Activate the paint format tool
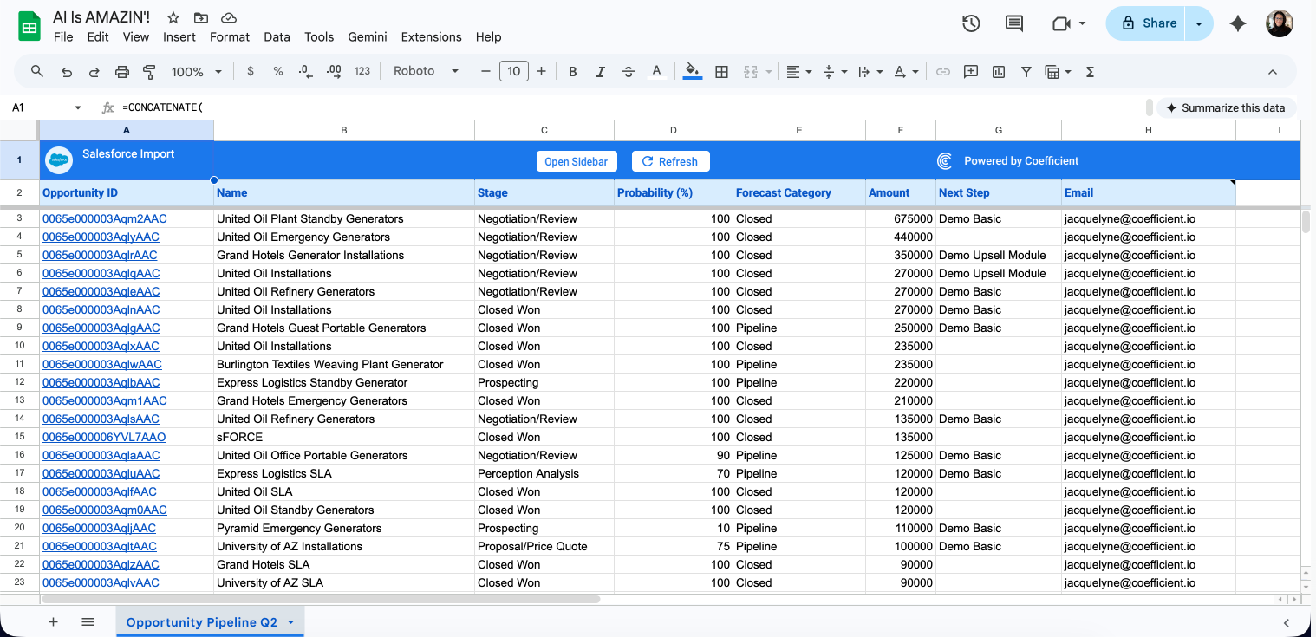The image size is (1316, 637). pos(149,71)
